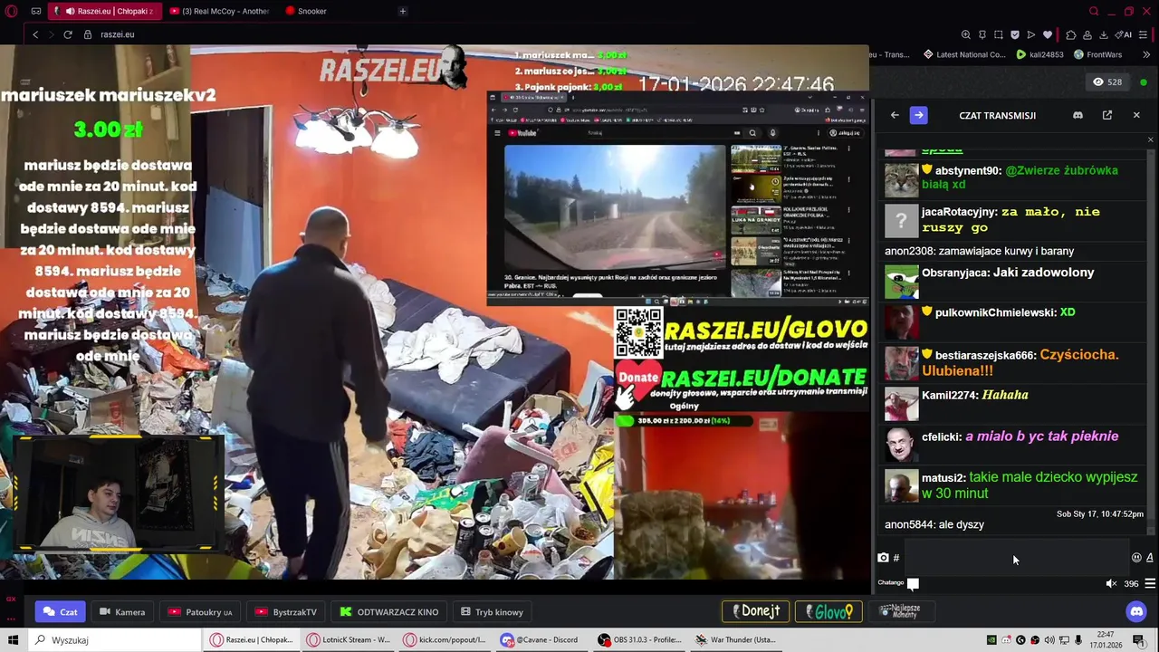
Task: Click the Chatango speech bubble logo
Action: [x=913, y=584]
